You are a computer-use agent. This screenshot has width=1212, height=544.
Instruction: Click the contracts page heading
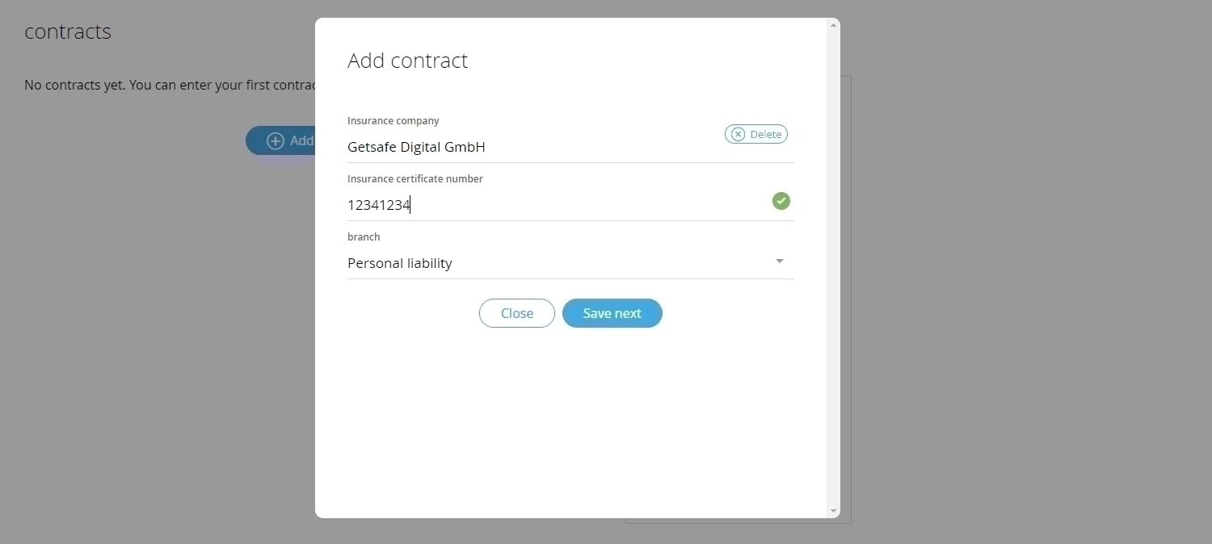(x=68, y=31)
